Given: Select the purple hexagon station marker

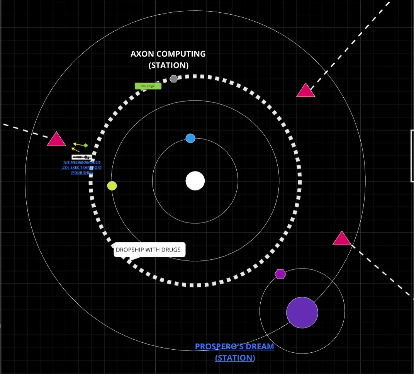Looking at the screenshot, I should [280, 274].
